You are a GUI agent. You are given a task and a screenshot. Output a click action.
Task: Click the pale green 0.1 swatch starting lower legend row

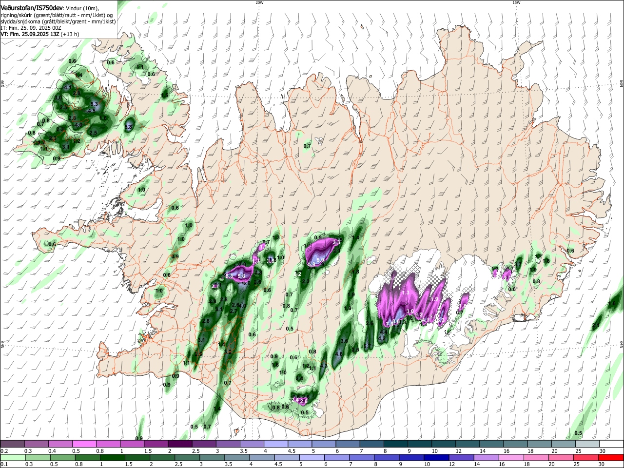pos(13,457)
